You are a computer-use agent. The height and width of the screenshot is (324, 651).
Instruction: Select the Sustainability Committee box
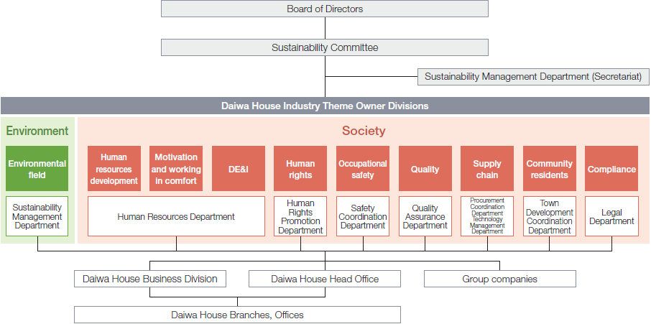coord(325,47)
